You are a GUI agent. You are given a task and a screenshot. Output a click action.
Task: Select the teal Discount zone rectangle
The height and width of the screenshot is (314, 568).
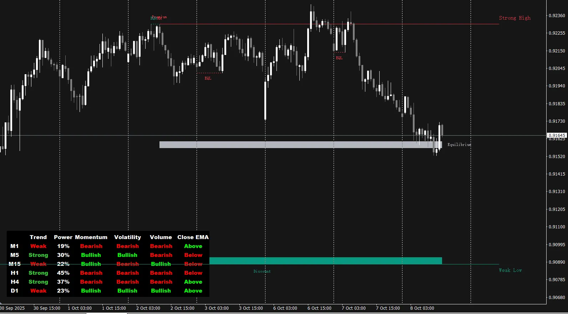point(325,260)
